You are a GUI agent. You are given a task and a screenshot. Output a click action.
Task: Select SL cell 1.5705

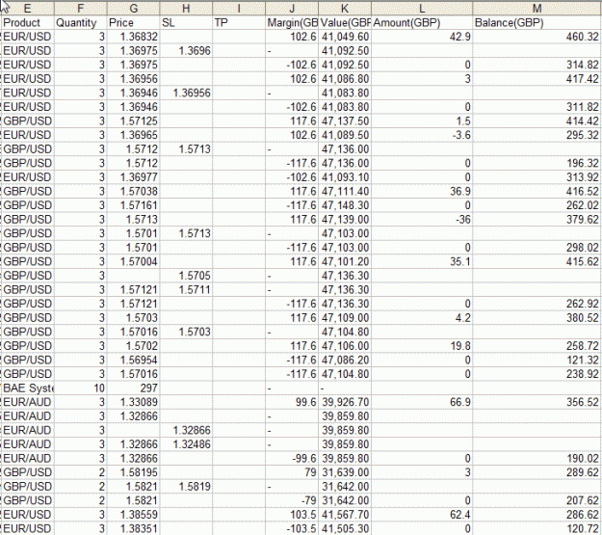click(186, 276)
